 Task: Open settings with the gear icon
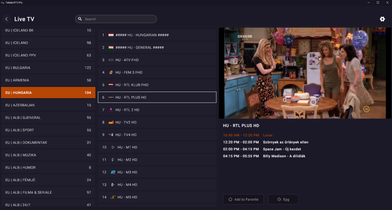[x=382, y=19]
